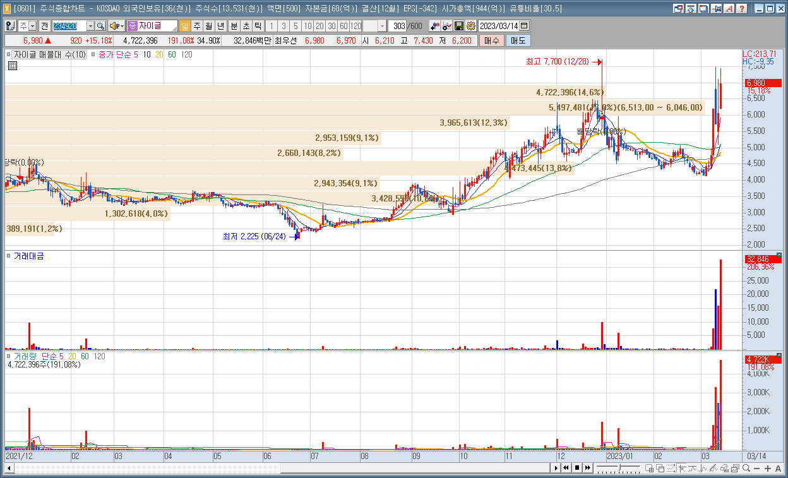Click the 5 interval button

(295, 26)
